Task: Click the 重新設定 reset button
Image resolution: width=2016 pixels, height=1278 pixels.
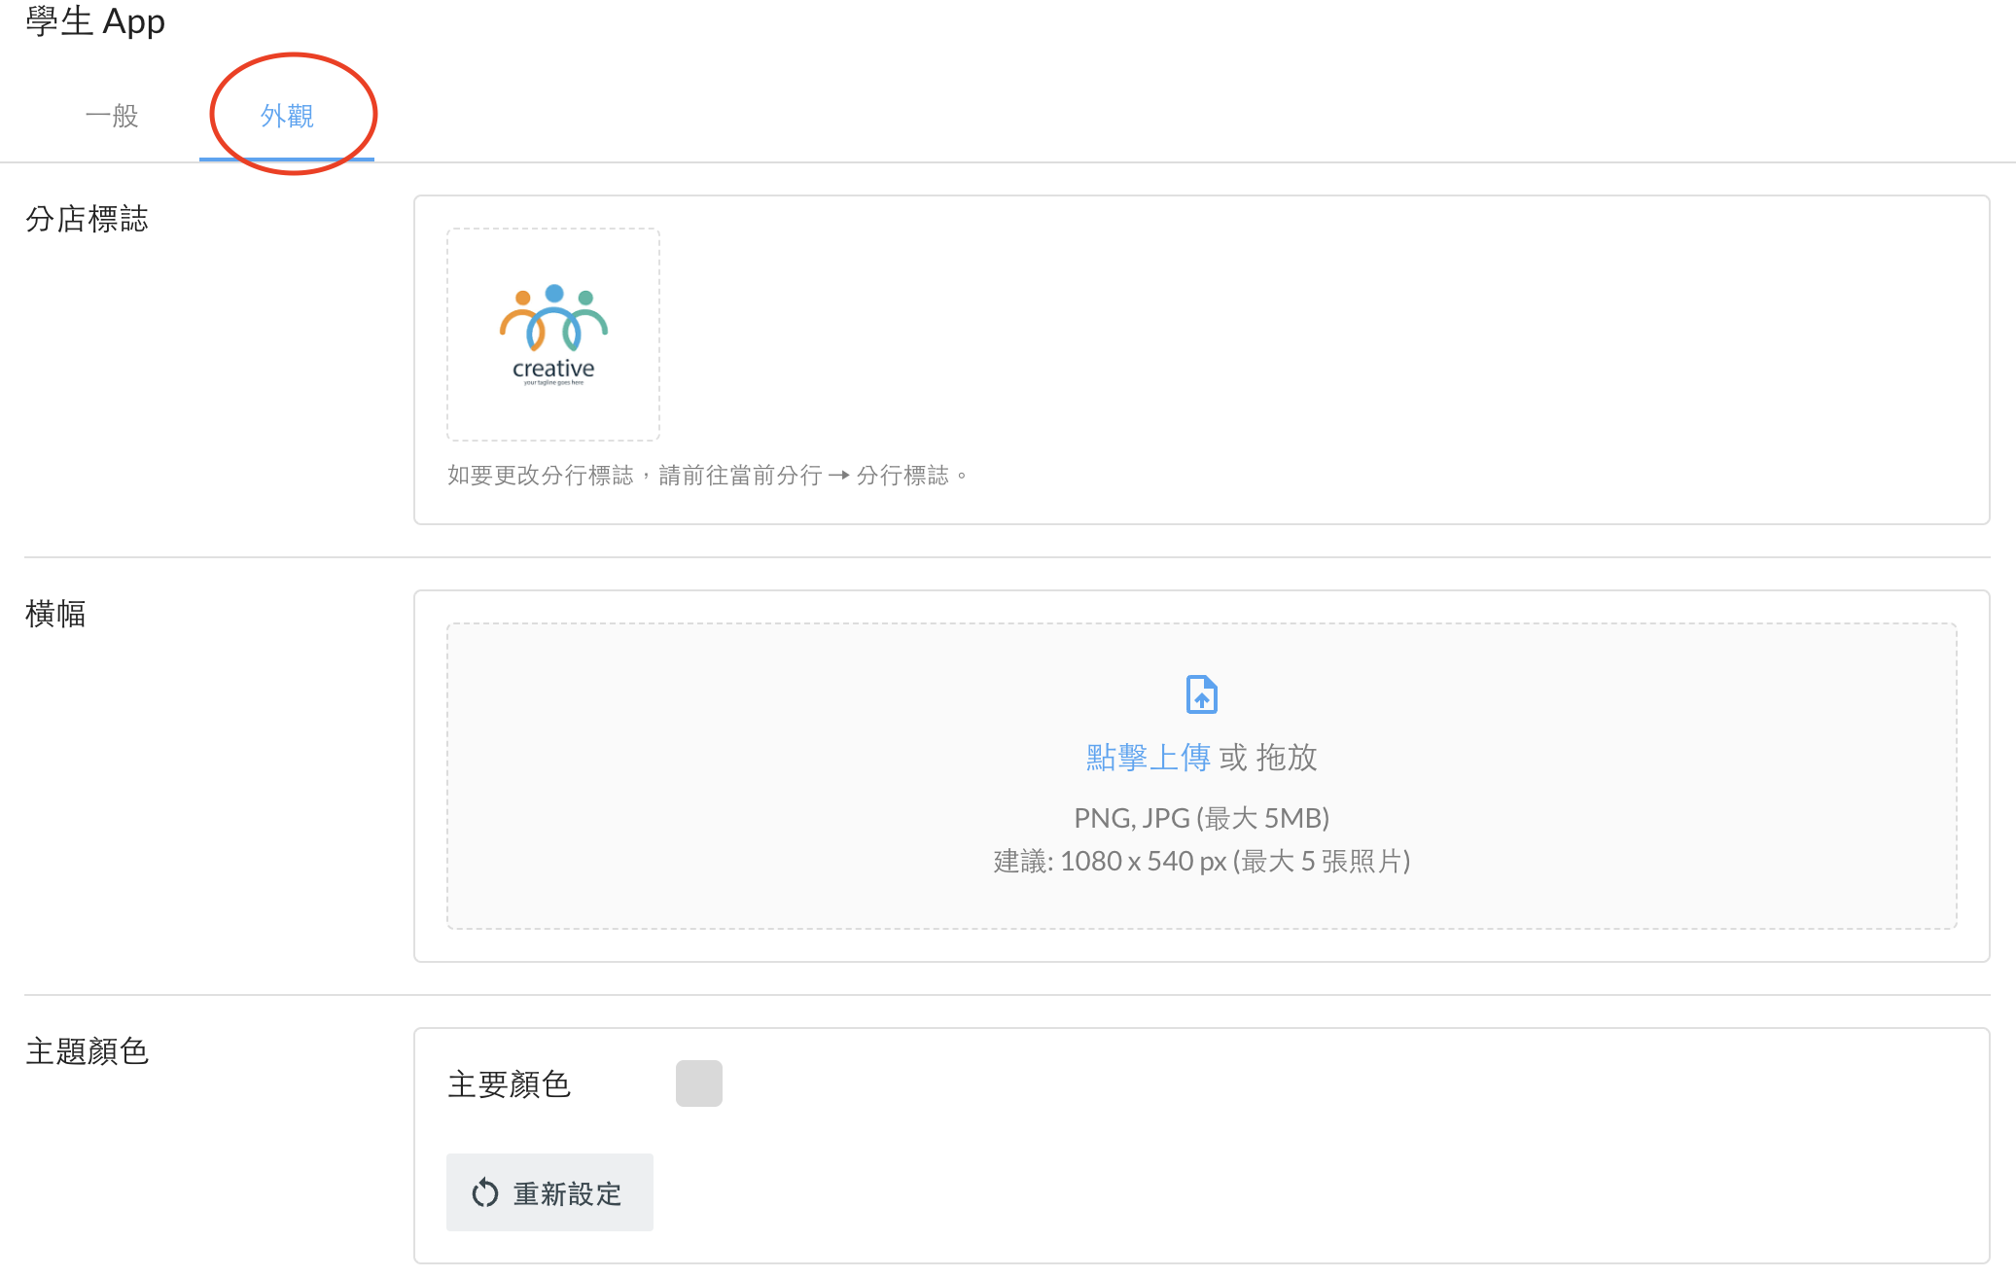Action: (x=549, y=1192)
